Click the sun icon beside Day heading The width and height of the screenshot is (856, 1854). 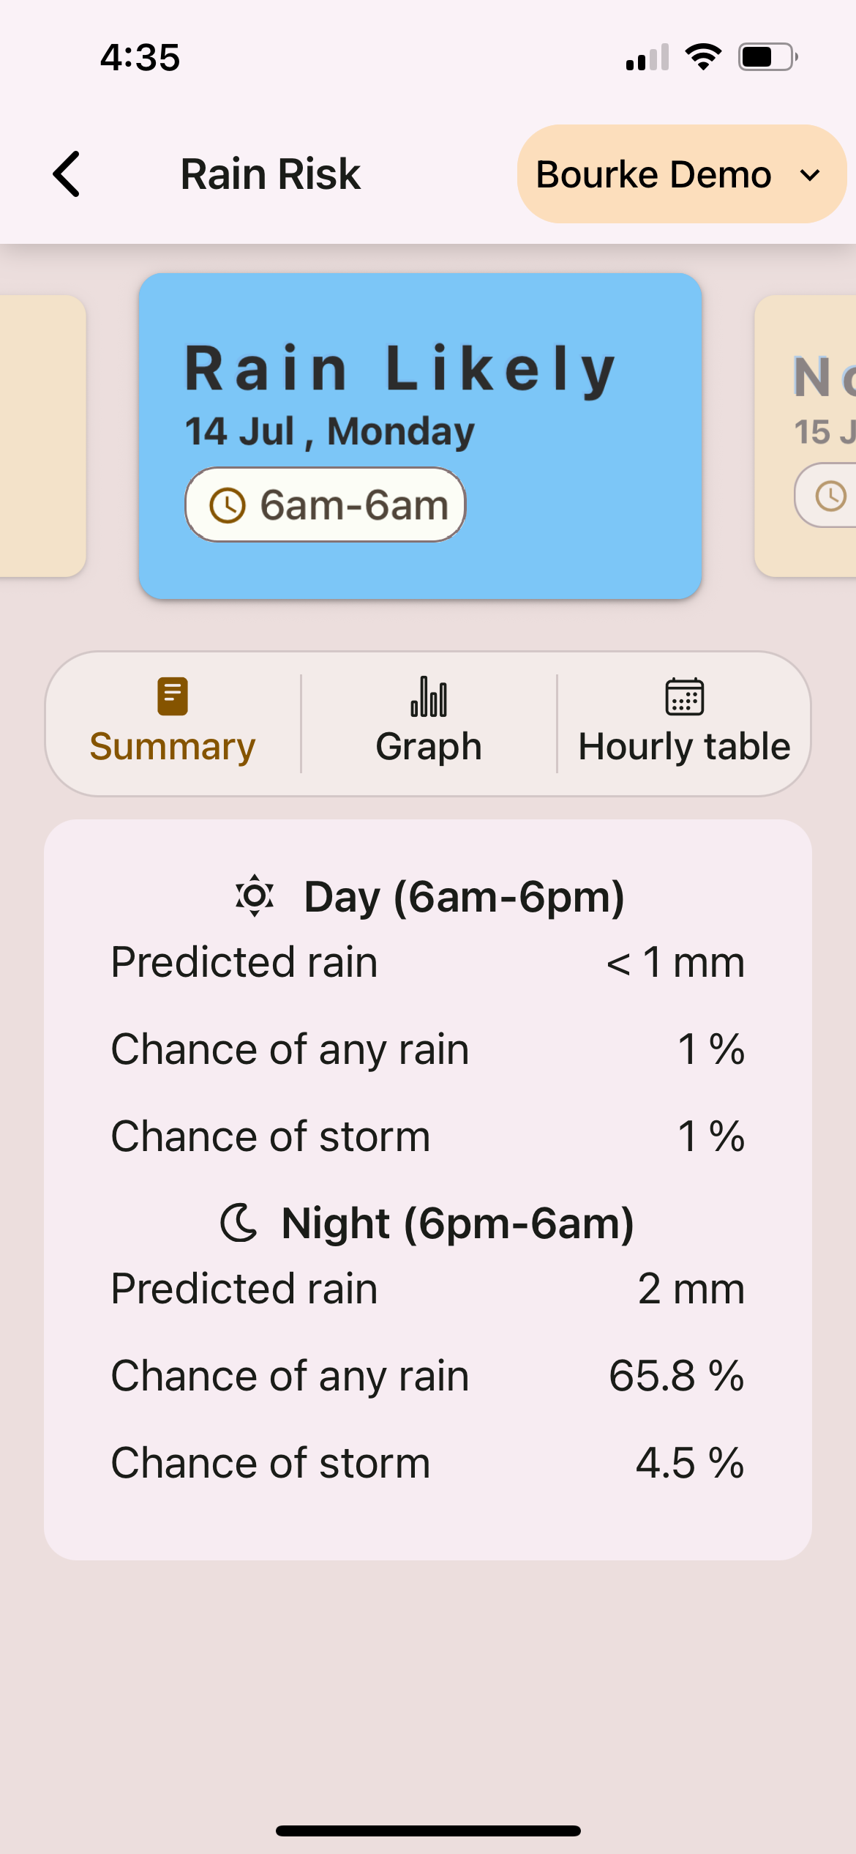pyautogui.click(x=255, y=896)
